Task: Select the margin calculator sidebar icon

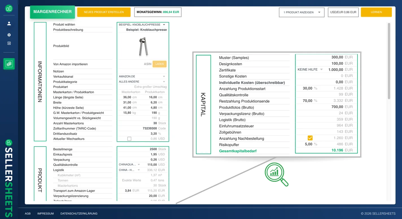Action: click(x=9, y=64)
